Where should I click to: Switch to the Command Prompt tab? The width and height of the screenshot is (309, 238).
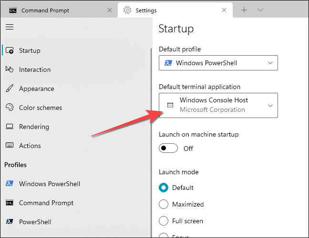coord(52,10)
